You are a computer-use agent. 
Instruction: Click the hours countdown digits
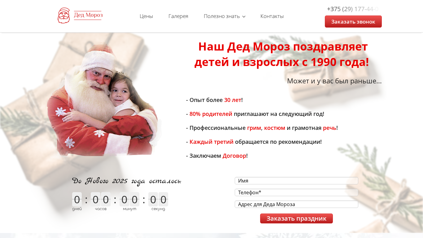[101, 199]
